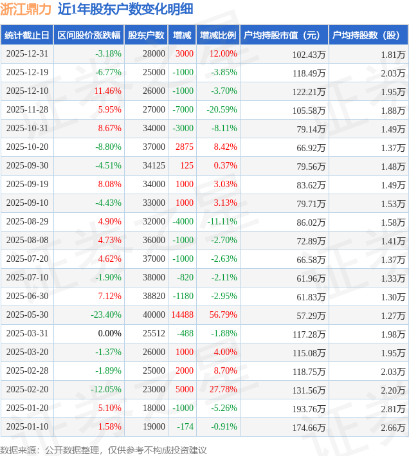Select the 区间股价涨跌幅 column header

pyautogui.click(x=87, y=35)
